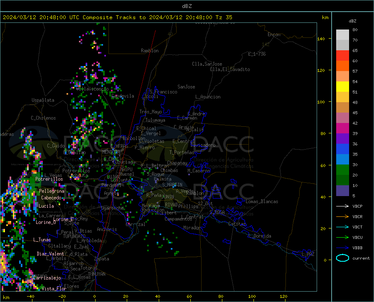
Task: Click the Tulumaya label
Action: (155, 120)
